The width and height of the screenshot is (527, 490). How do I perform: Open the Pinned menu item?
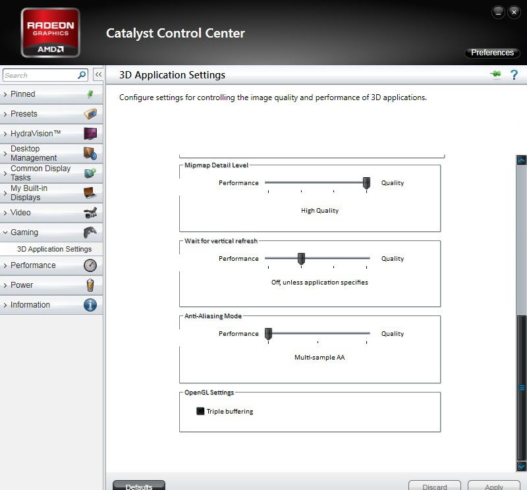[51, 94]
